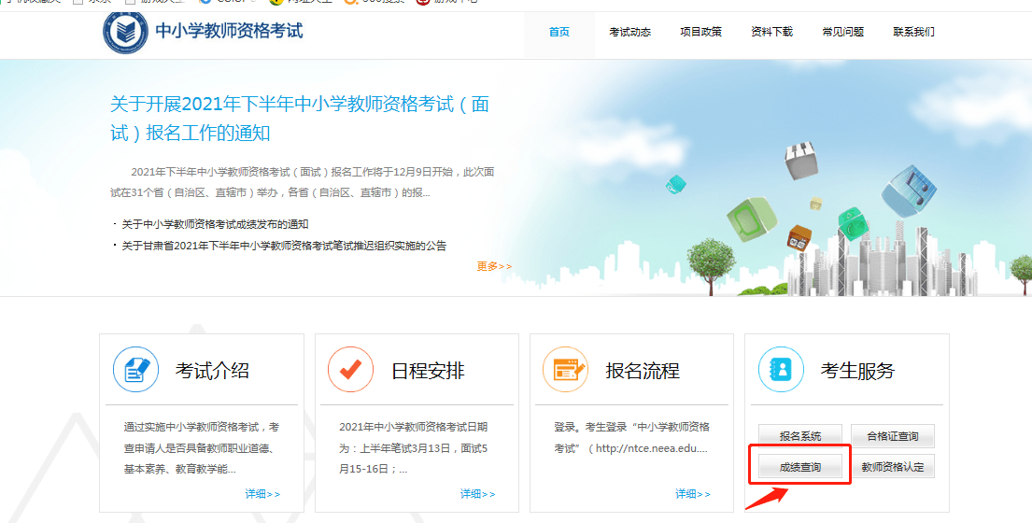Click the summary paragraph beginning 2021年下半年中小学教师资格考试（面试）报名

302,182
